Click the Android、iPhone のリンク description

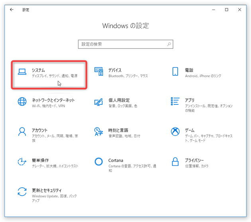(x=203, y=76)
